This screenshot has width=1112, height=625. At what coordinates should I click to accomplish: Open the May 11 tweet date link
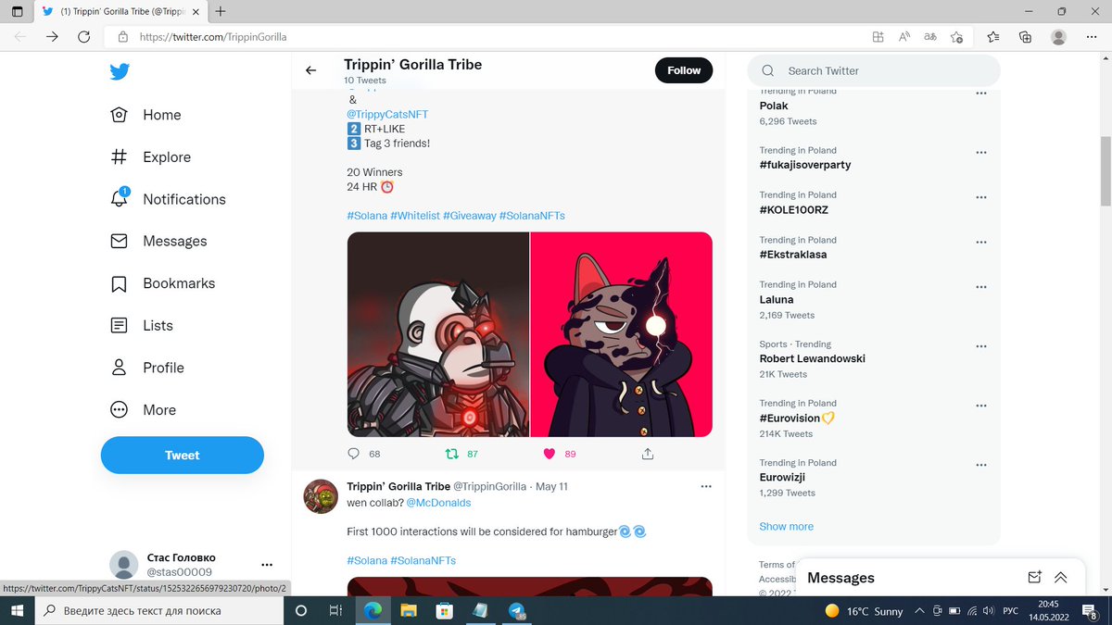pos(551,486)
